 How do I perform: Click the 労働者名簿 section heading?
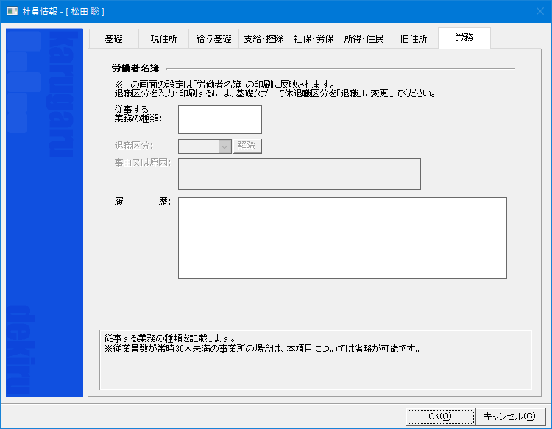[135, 68]
